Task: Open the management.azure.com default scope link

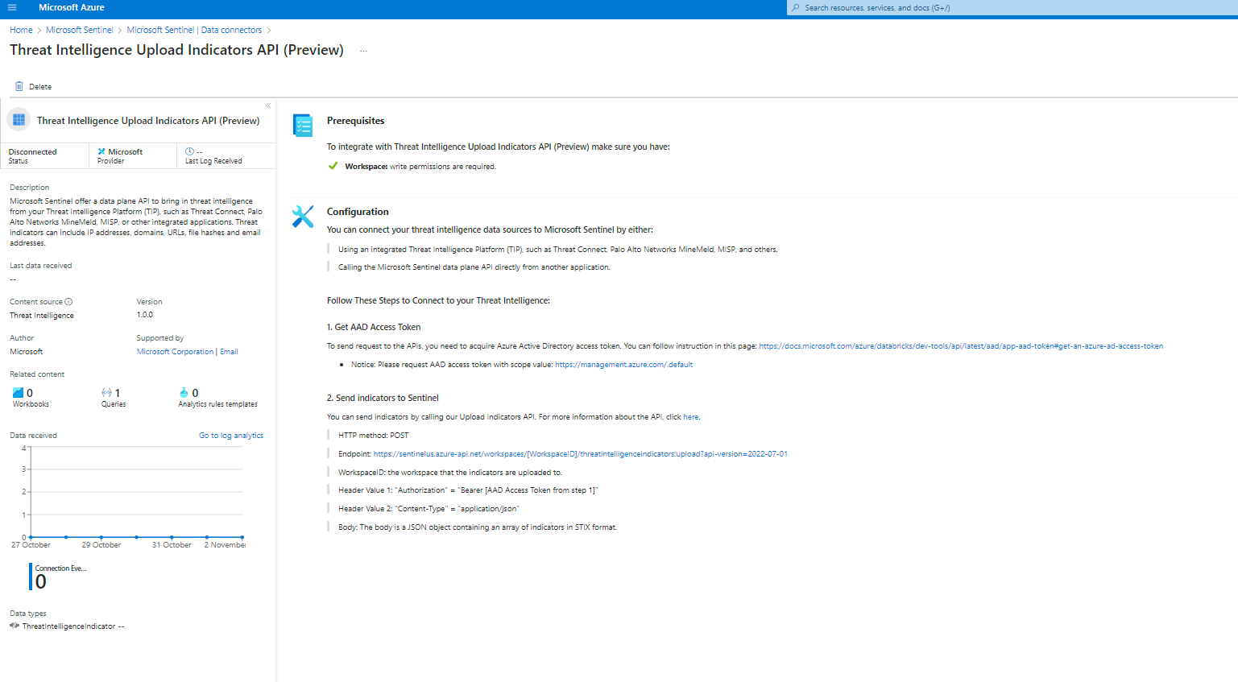Action: click(623, 365)
